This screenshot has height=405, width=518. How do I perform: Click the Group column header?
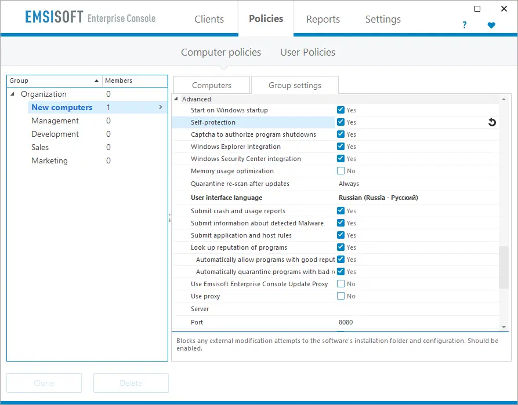[55, 81]
